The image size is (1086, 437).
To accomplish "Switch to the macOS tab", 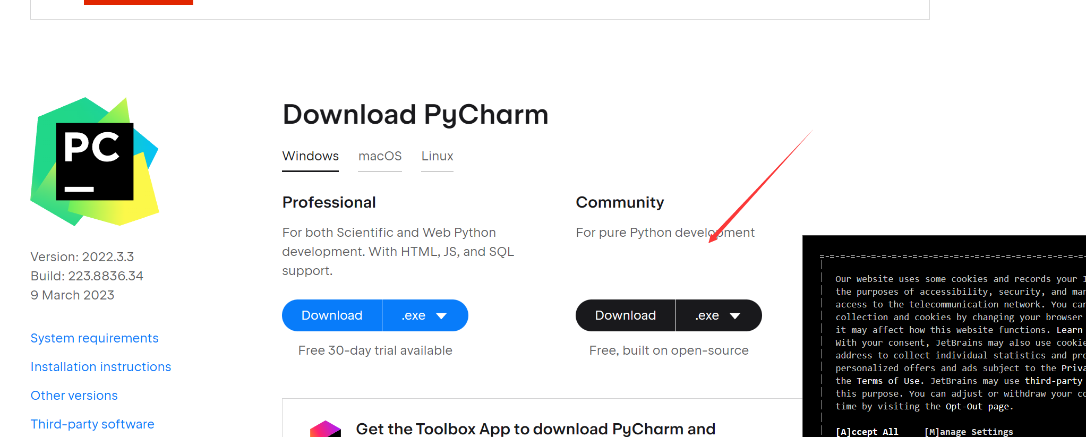I will point(380,156).
